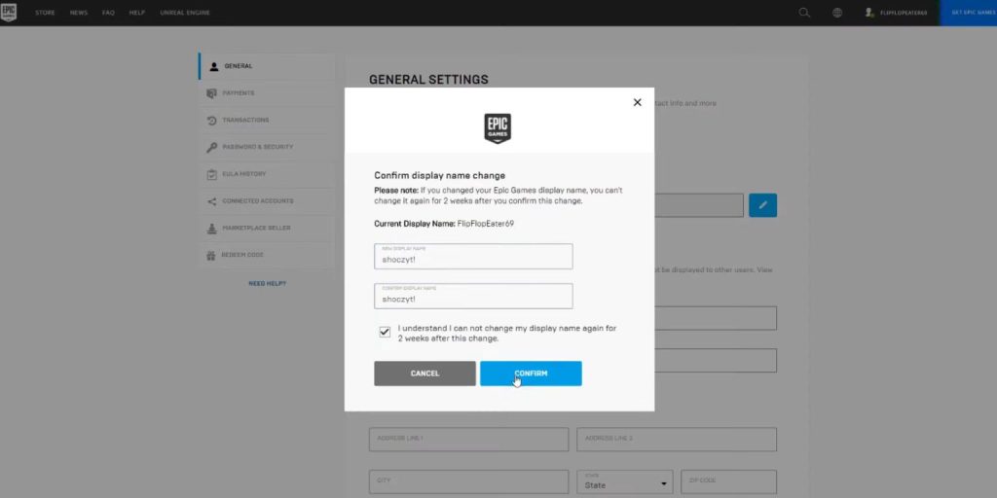Screen dimensions: 997x498
Task: Open the State dropdown
Action: [x=625, y=482]
